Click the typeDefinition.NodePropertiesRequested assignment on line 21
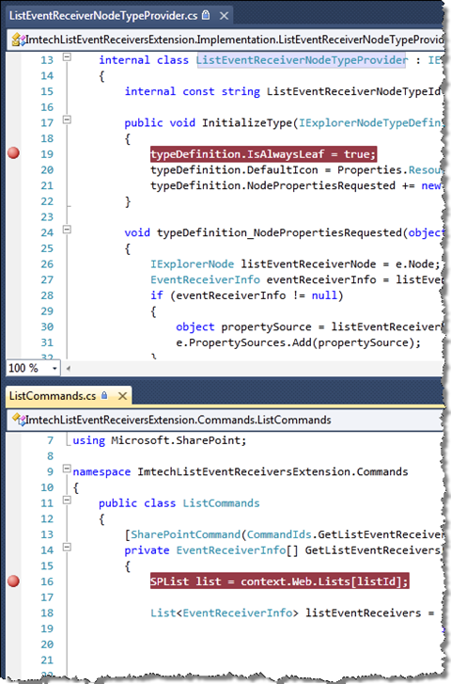451x684 pixels. [296, 185]
